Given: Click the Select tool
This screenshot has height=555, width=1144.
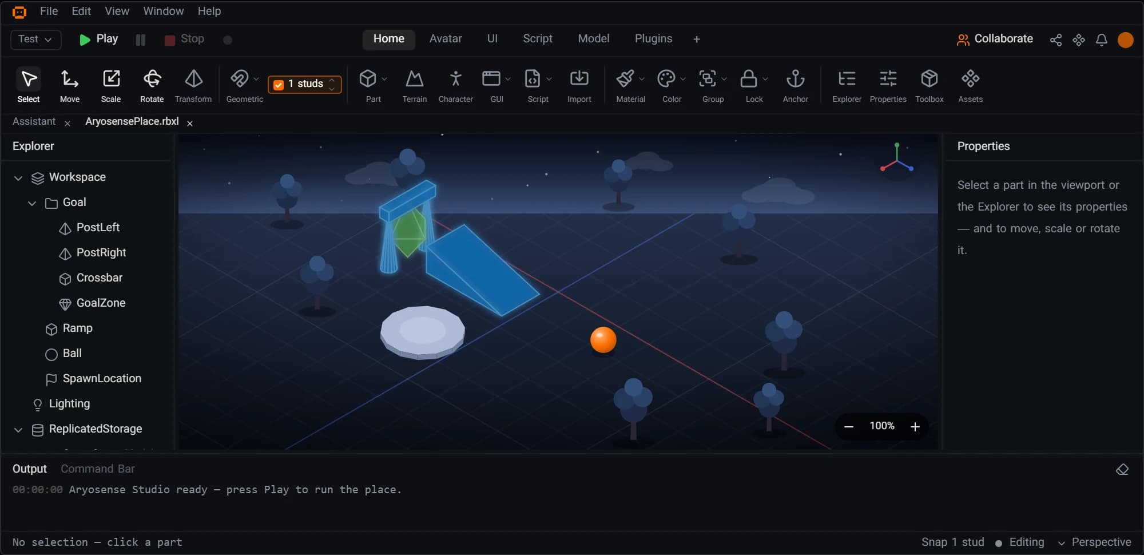Looking at the screenshot, I should tap(29, 86).
